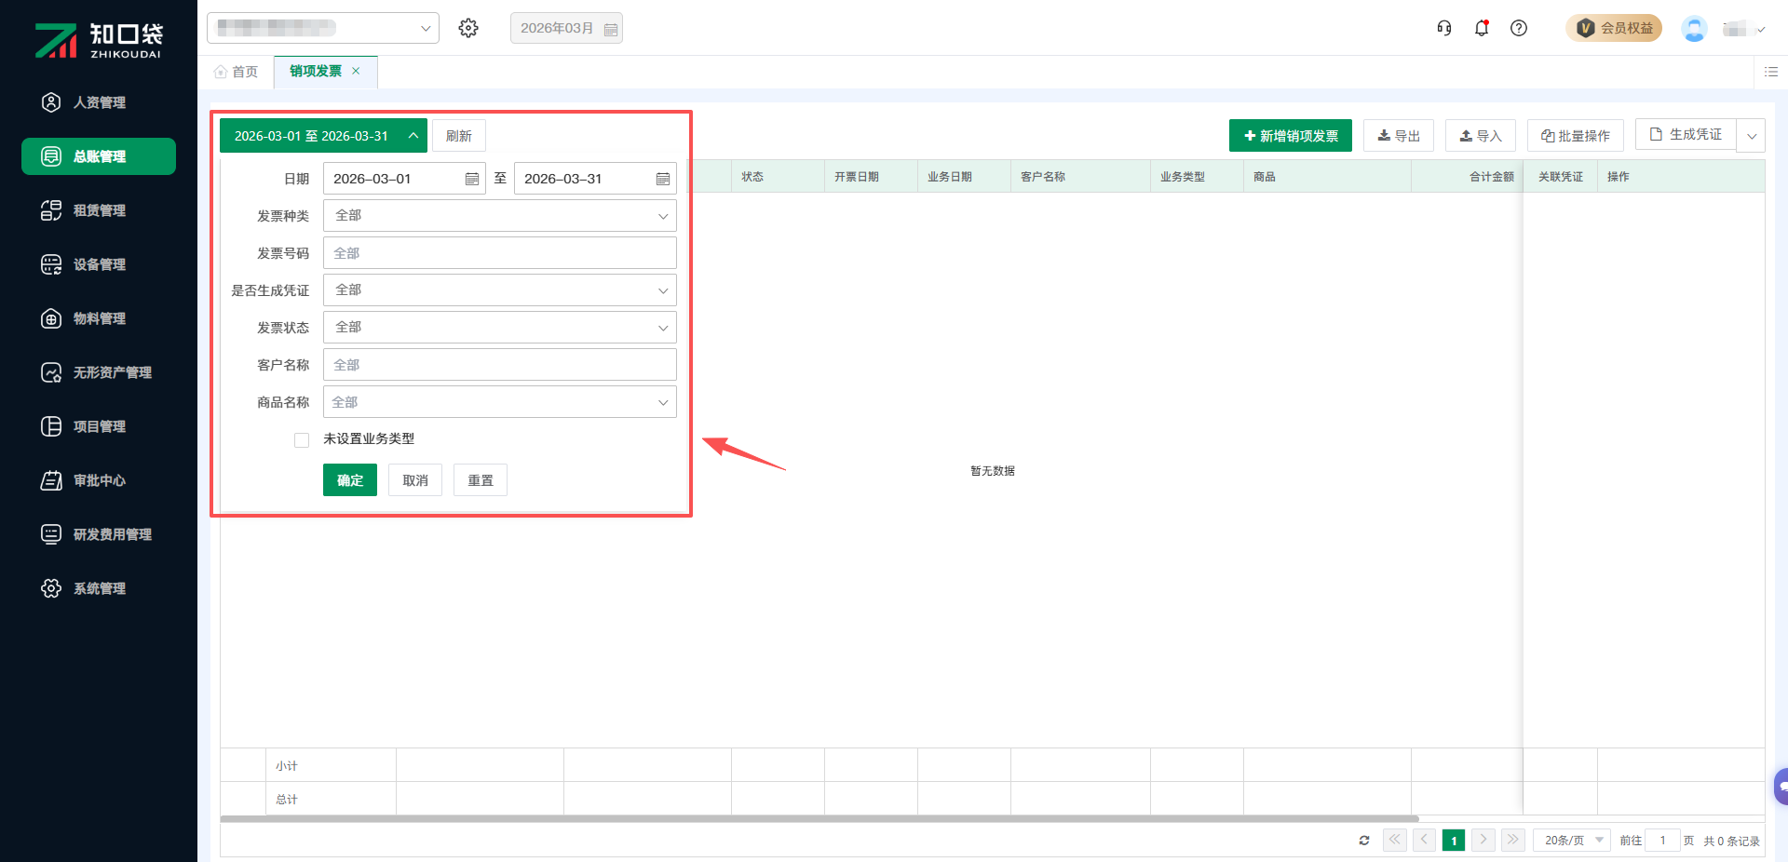Image resolution: width=1788 pixels, height=862 pixels.
Task: Click 生成凭证 button
Action: (1686, 134)
